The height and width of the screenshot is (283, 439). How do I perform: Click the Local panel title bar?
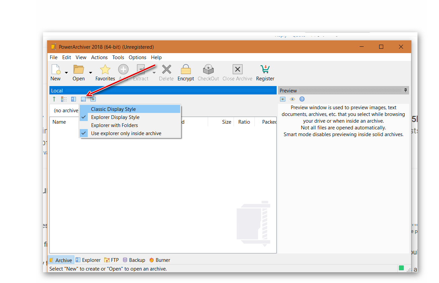click(163, 90)
